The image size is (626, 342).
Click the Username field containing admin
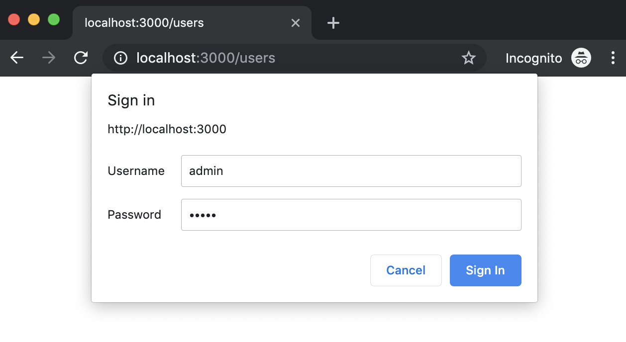pyautogui.click(x=351, y=171)
